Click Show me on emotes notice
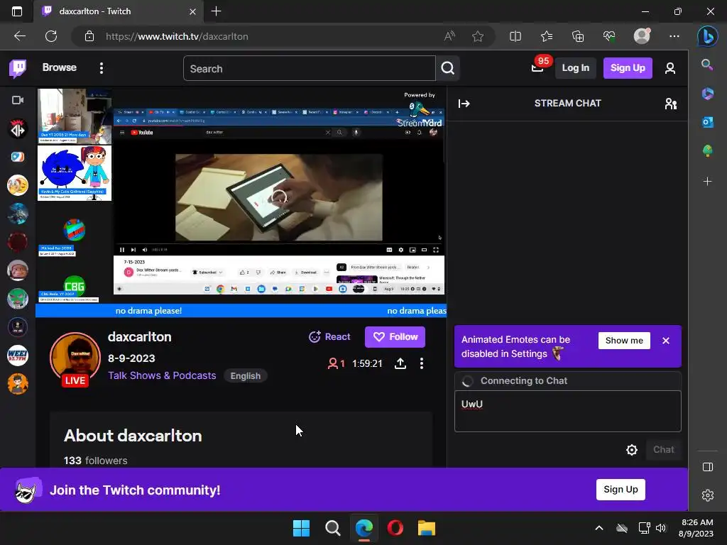 click(x=624, y=341)
